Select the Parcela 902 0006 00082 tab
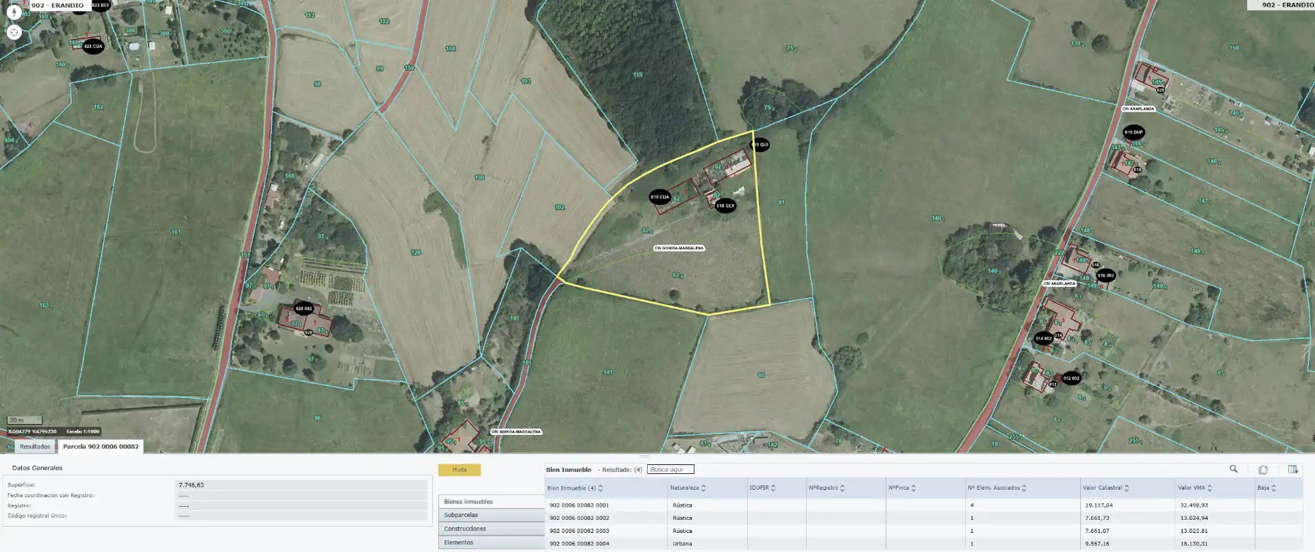The width and height of the screenshot is (1315, 552). tap(101, 447)
